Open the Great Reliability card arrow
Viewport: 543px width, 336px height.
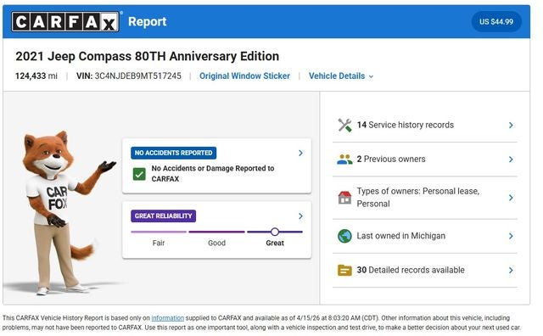pos(300,216)
